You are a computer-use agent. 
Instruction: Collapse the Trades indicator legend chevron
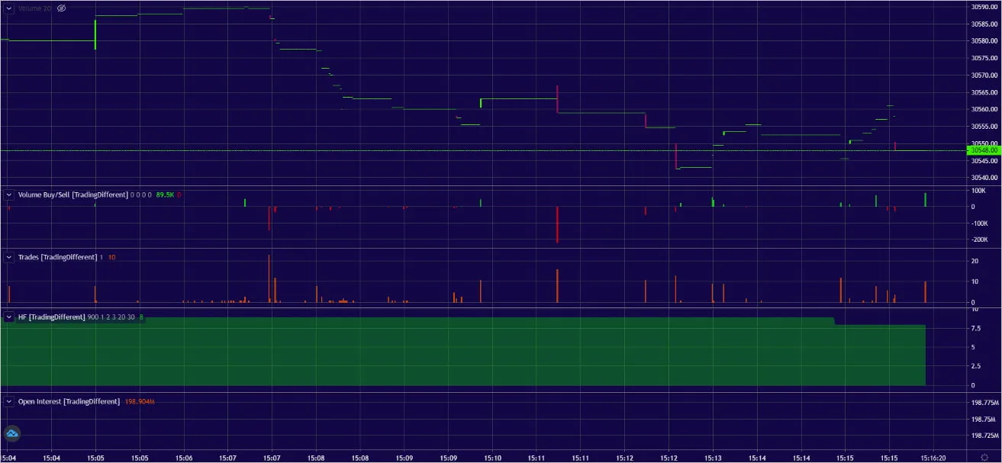coord(9,257)
